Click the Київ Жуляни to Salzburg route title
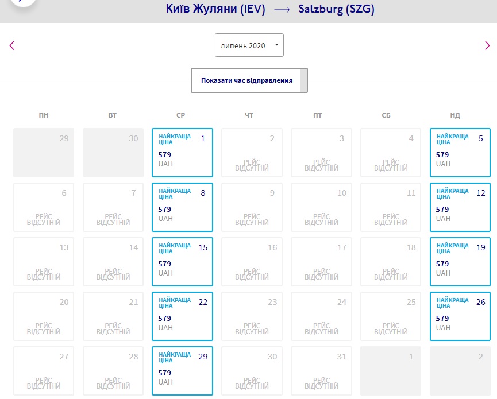 (x=271, y=10)
